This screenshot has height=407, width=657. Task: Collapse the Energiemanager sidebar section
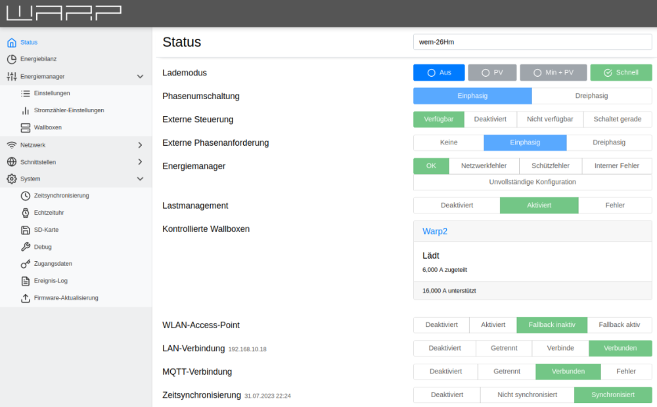click(140, 77)
